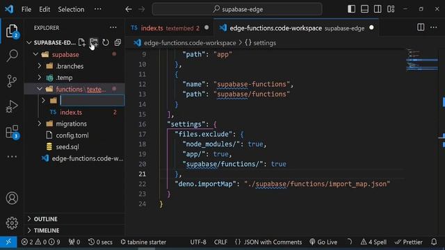This screenshot has height=250, width=445.
Task: Open the Selection menu
Action: click(71, 9)
